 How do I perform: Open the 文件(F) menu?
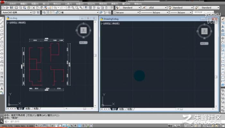click(x=13, y=4)
